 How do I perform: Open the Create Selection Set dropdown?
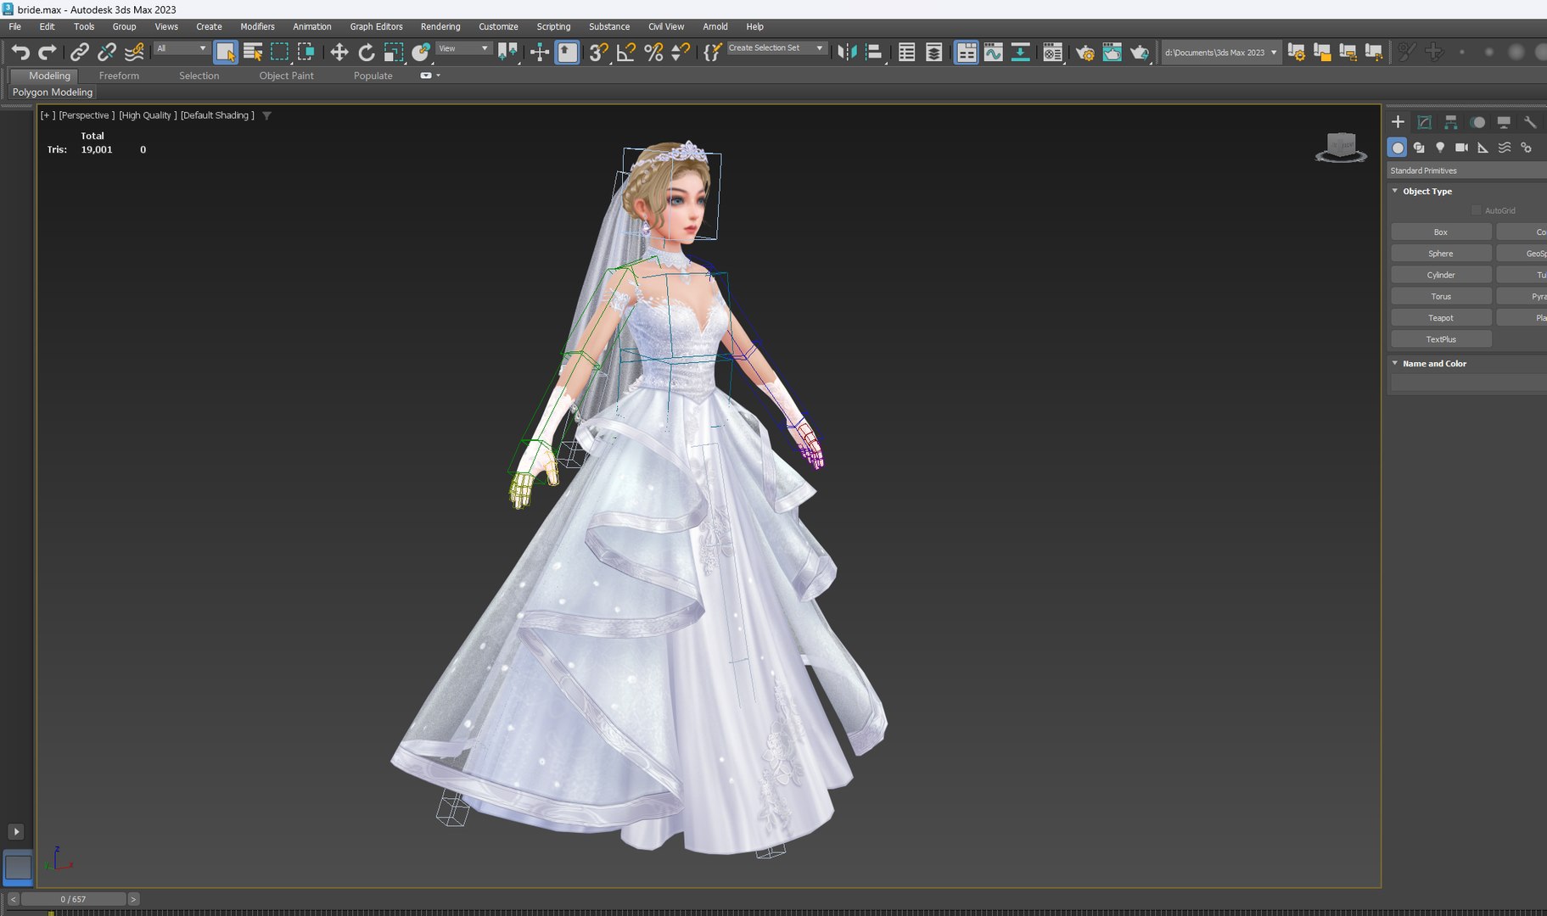pyautogui.click(x=776, y=48)
